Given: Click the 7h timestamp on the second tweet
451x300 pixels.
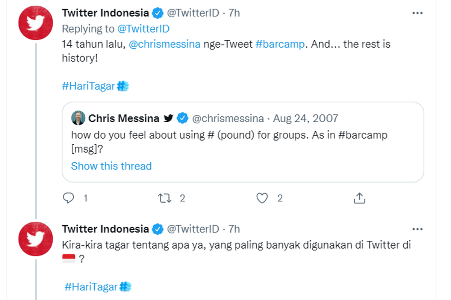Looking at the screenshot, I should 234,229.
